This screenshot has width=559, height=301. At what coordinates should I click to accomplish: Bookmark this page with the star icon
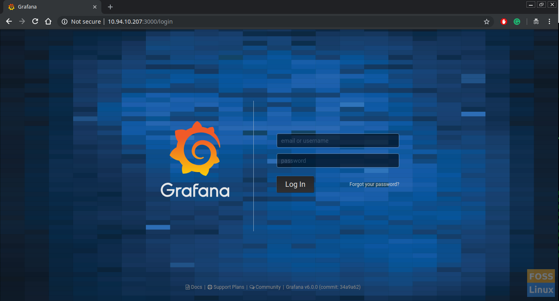click(486, 22)
